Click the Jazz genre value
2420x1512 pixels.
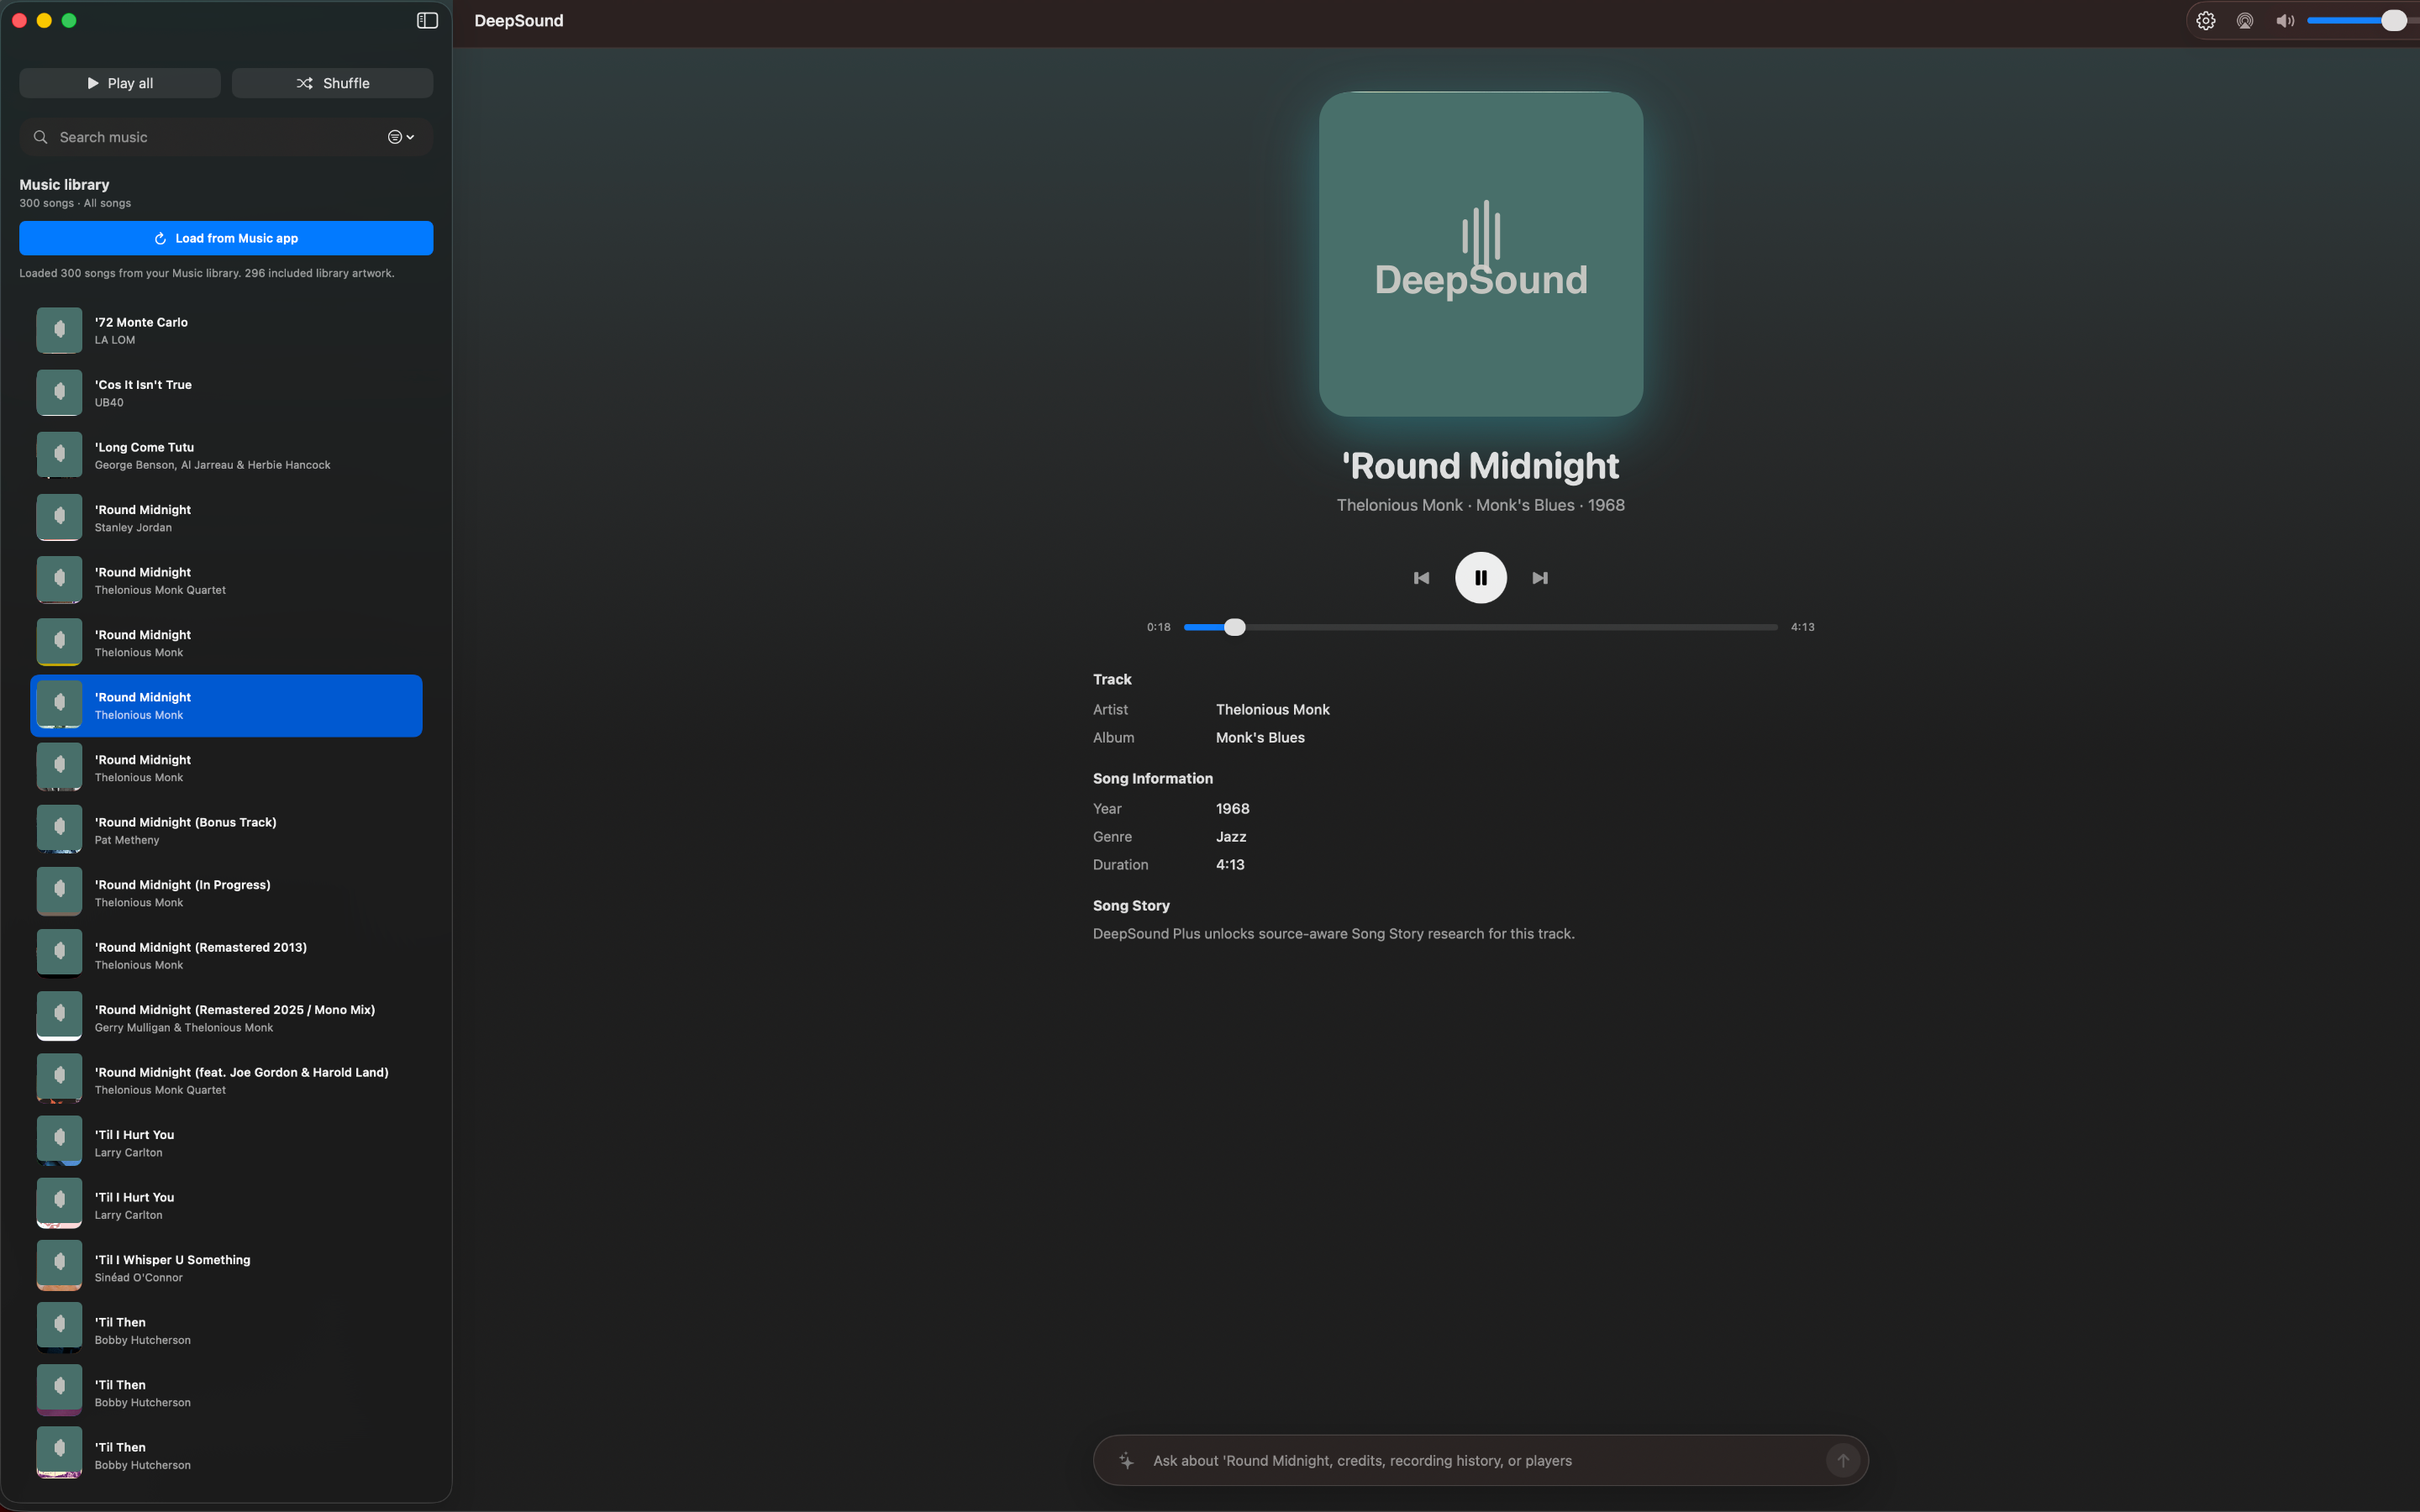coord(1231,836)
